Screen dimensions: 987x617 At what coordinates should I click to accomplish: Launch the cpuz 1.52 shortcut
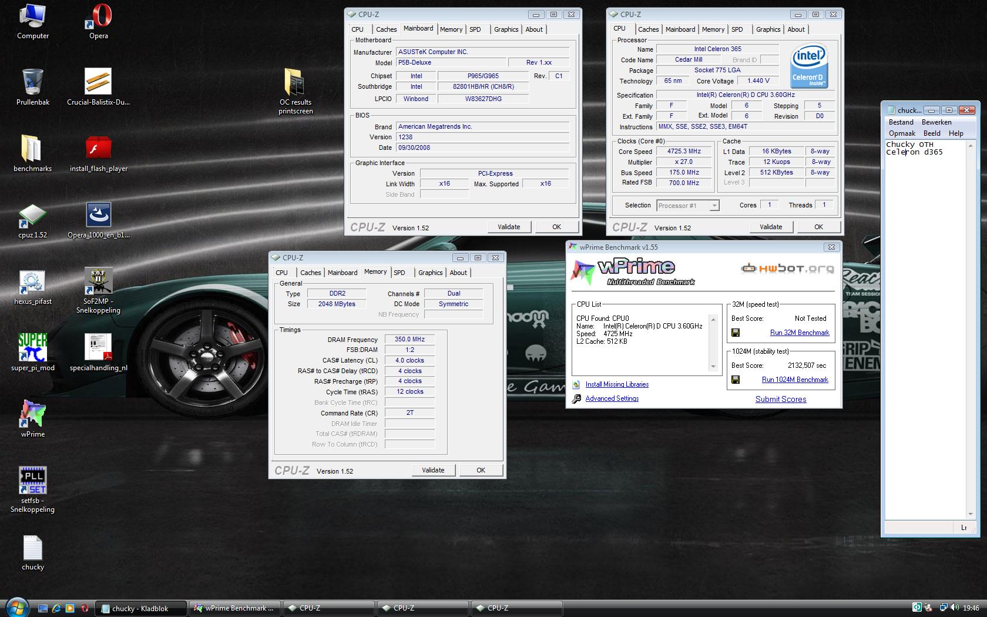coord(33,220)
